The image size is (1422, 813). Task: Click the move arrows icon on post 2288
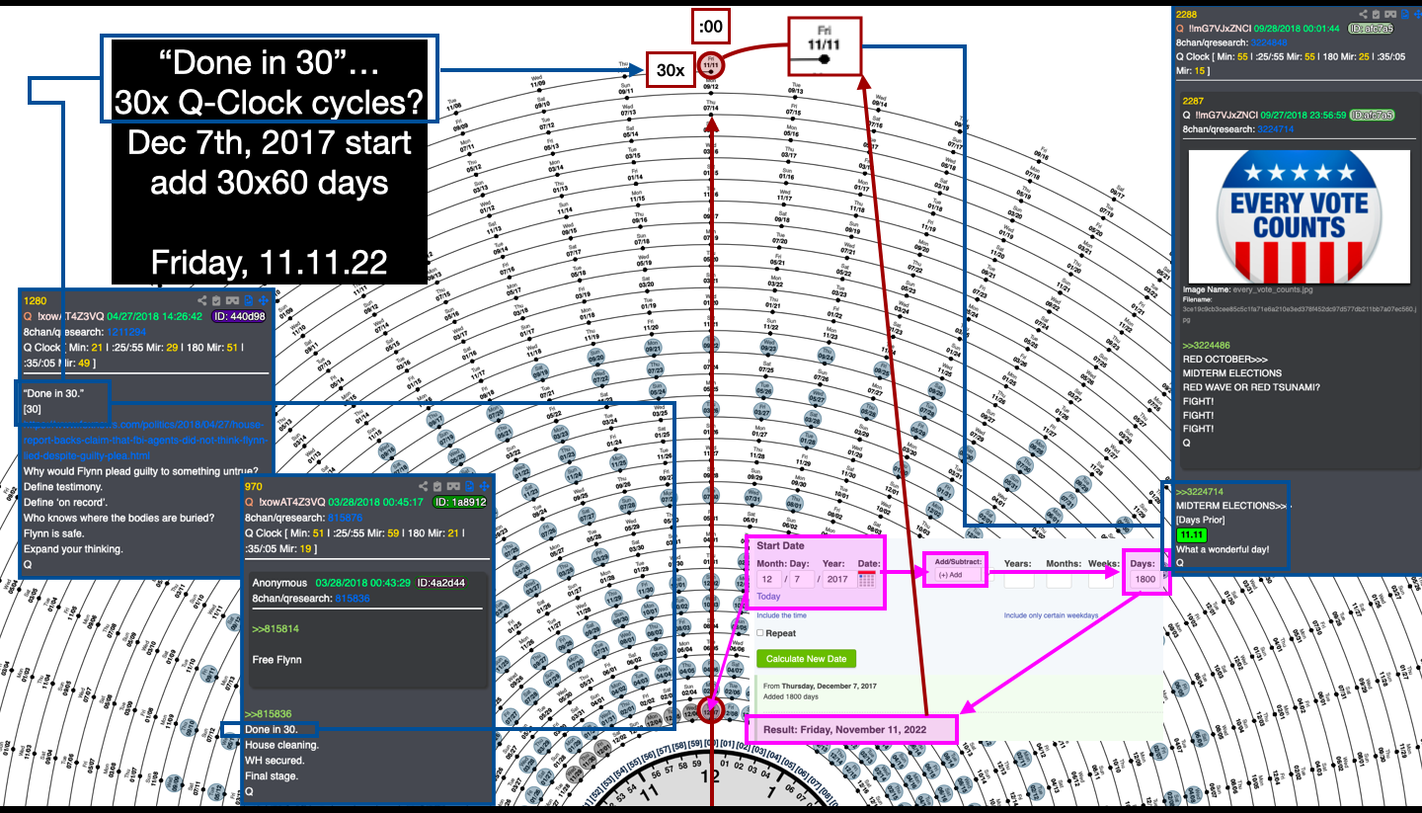coord(1416,15)
